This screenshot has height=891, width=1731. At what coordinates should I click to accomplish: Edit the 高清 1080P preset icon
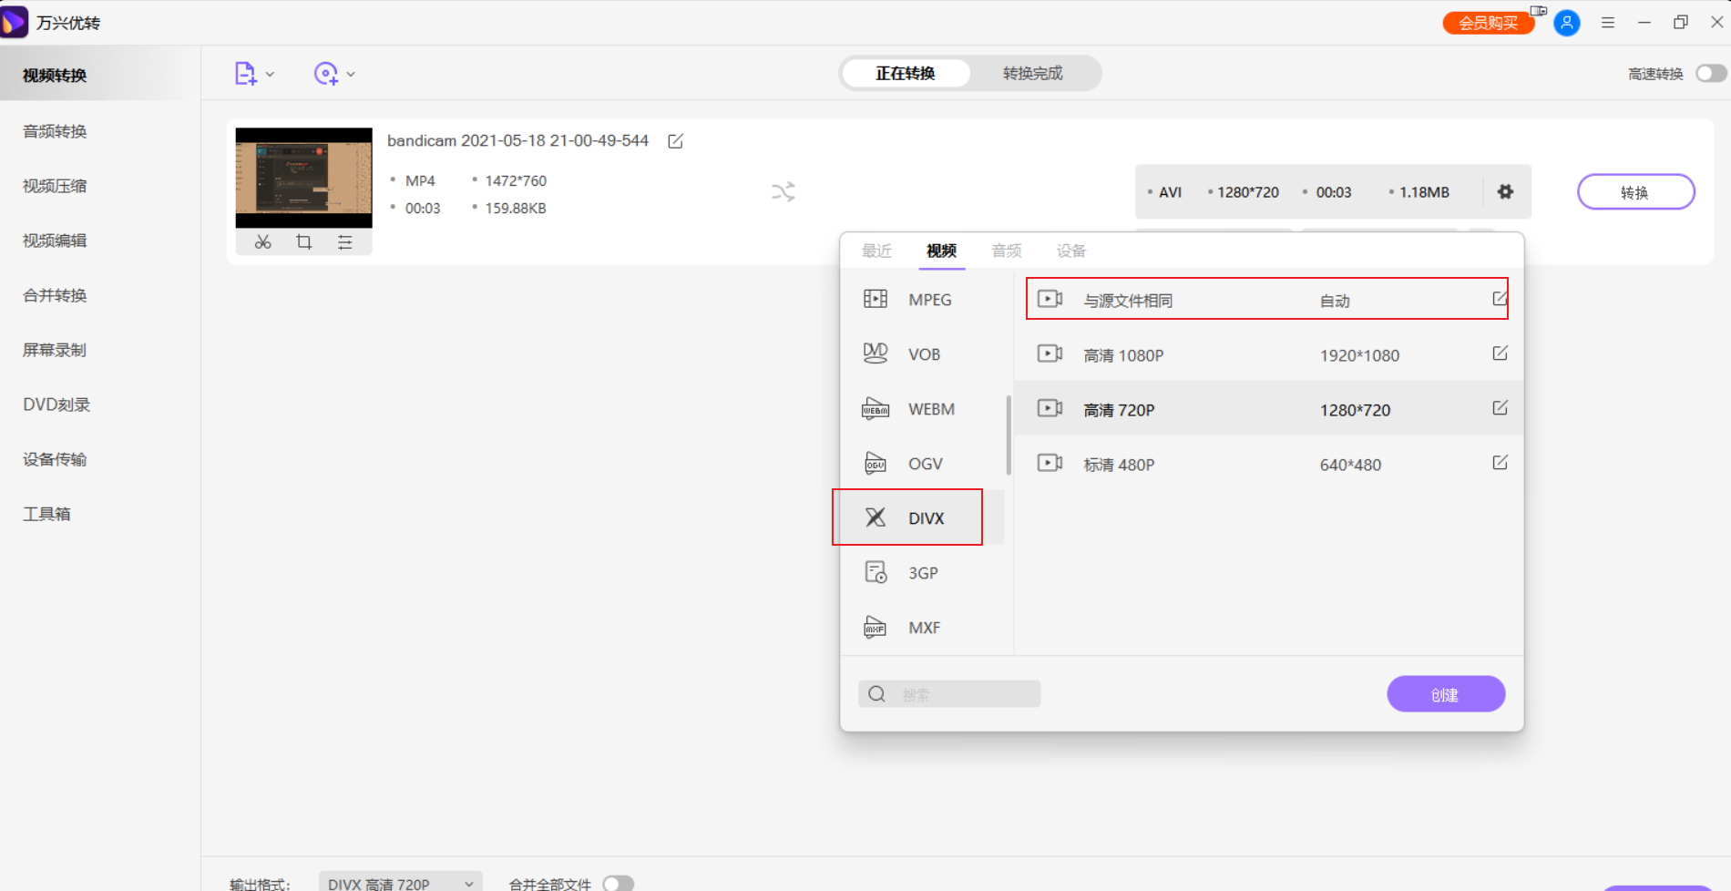pyautogui.click(x=1500, y=353)
